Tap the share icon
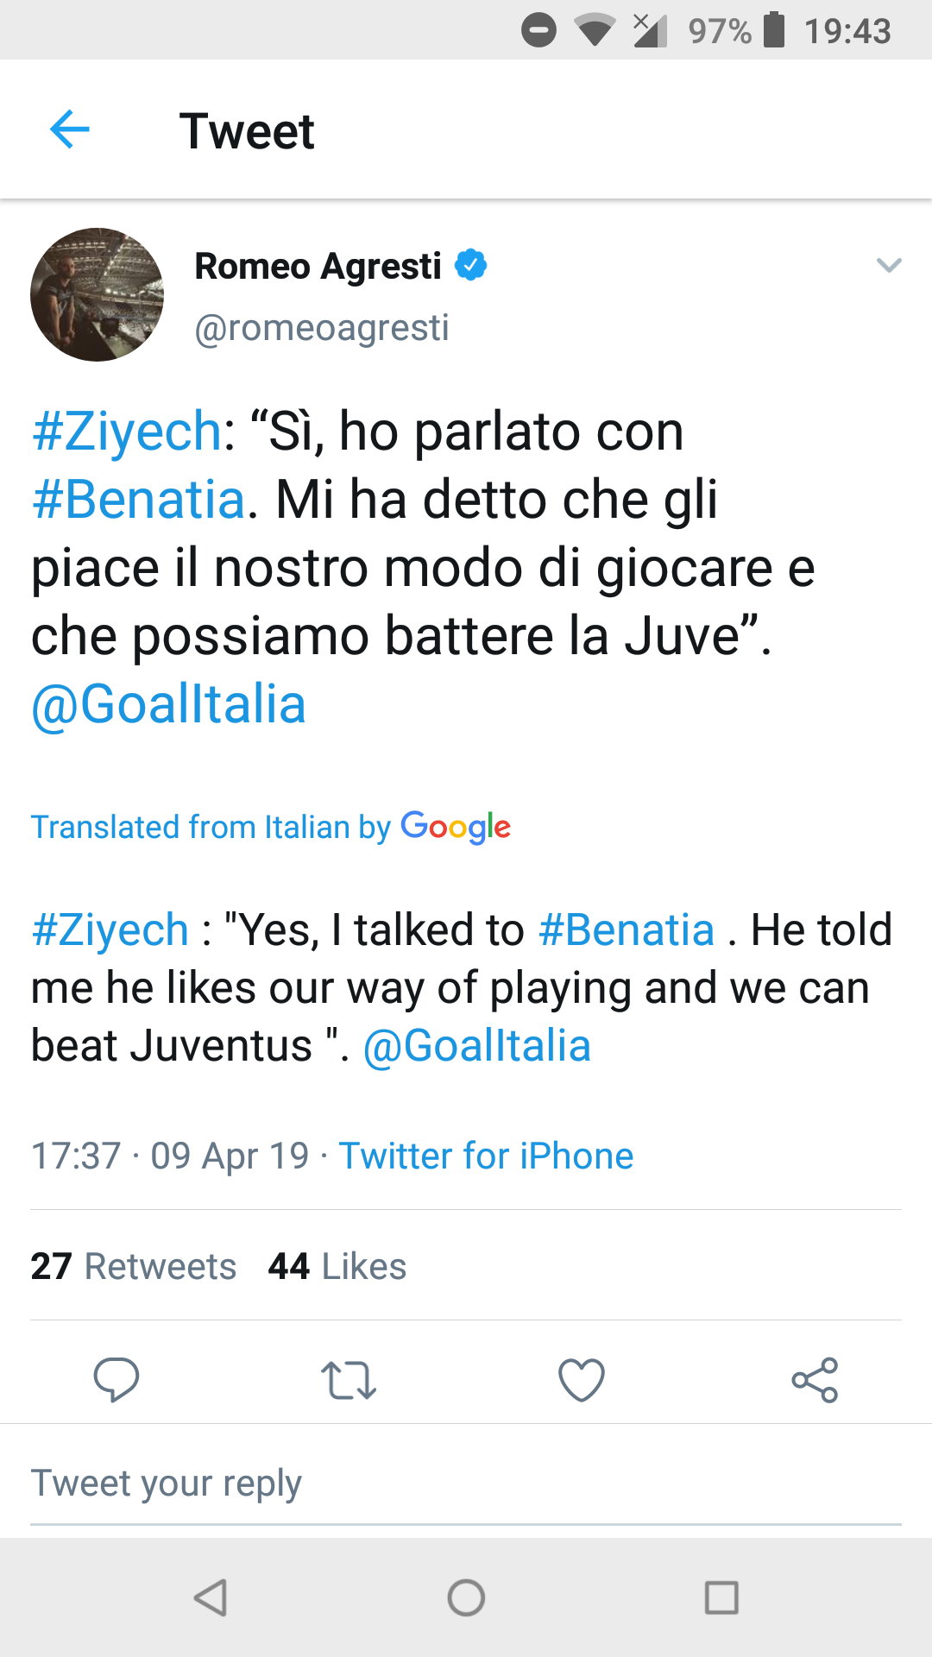 point(815,1379)
